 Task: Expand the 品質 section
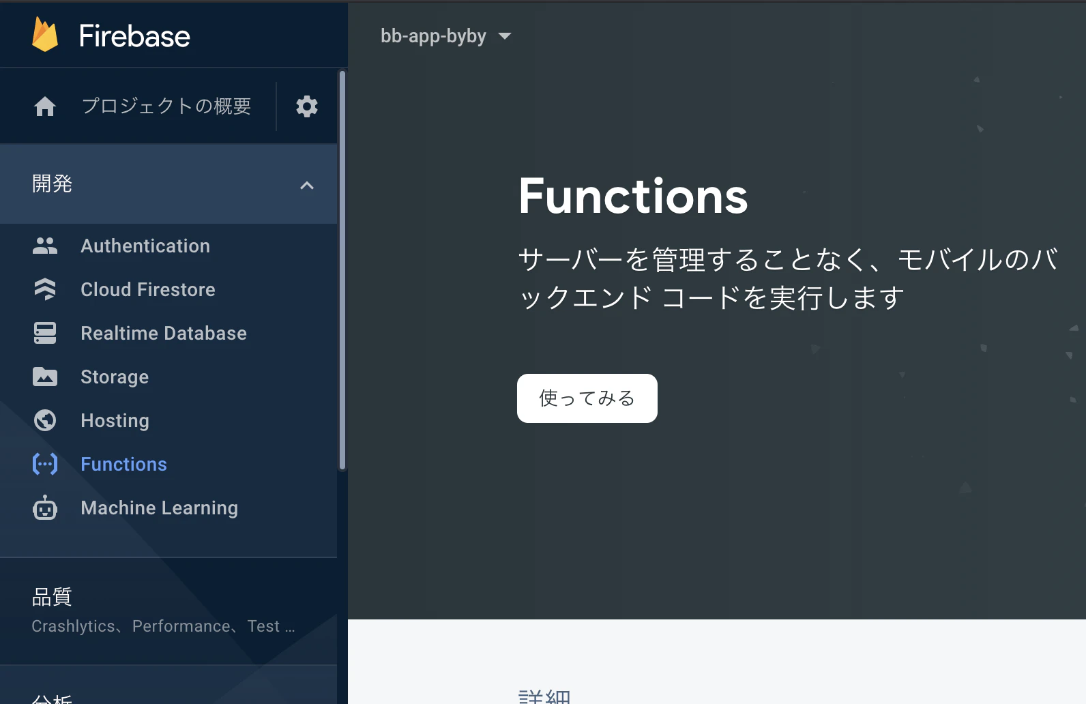point(168,611)
